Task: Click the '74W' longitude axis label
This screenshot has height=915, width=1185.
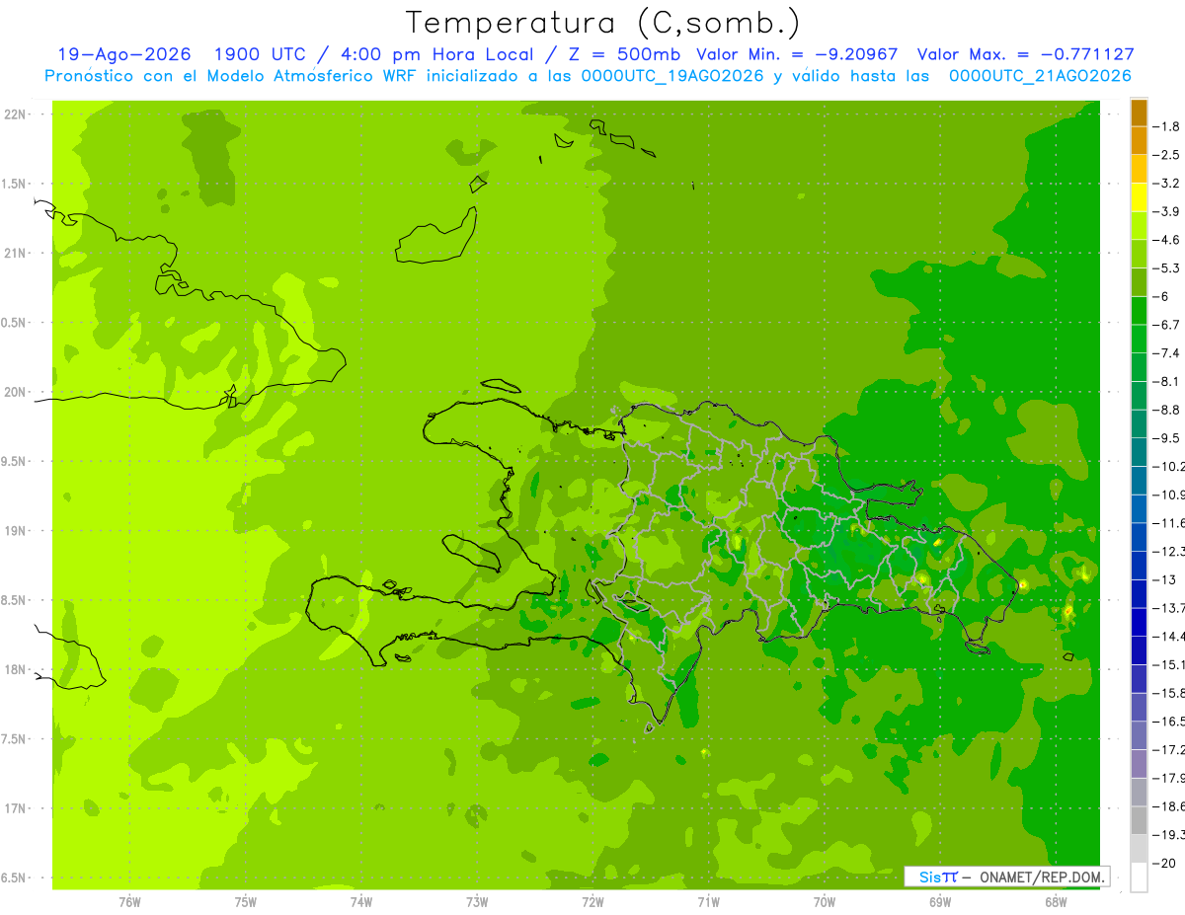Action: coord(360,902)
